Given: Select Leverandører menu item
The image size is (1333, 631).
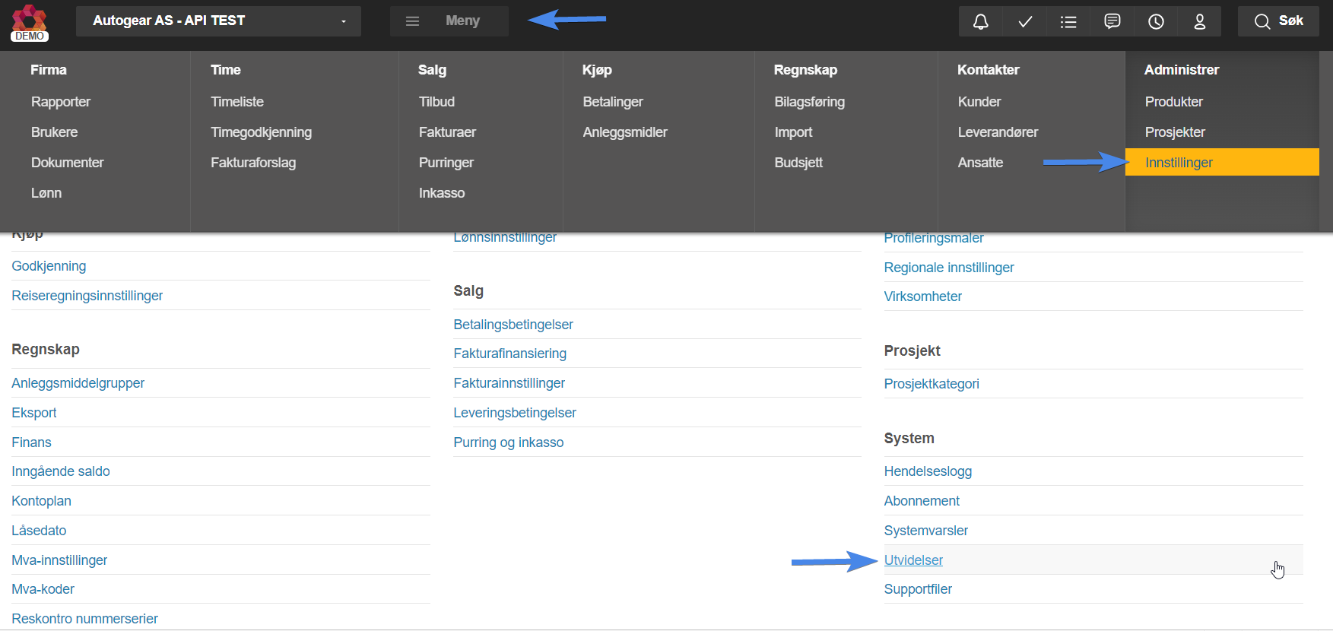Looking at the screenshot, I should (x=998, y=132).
